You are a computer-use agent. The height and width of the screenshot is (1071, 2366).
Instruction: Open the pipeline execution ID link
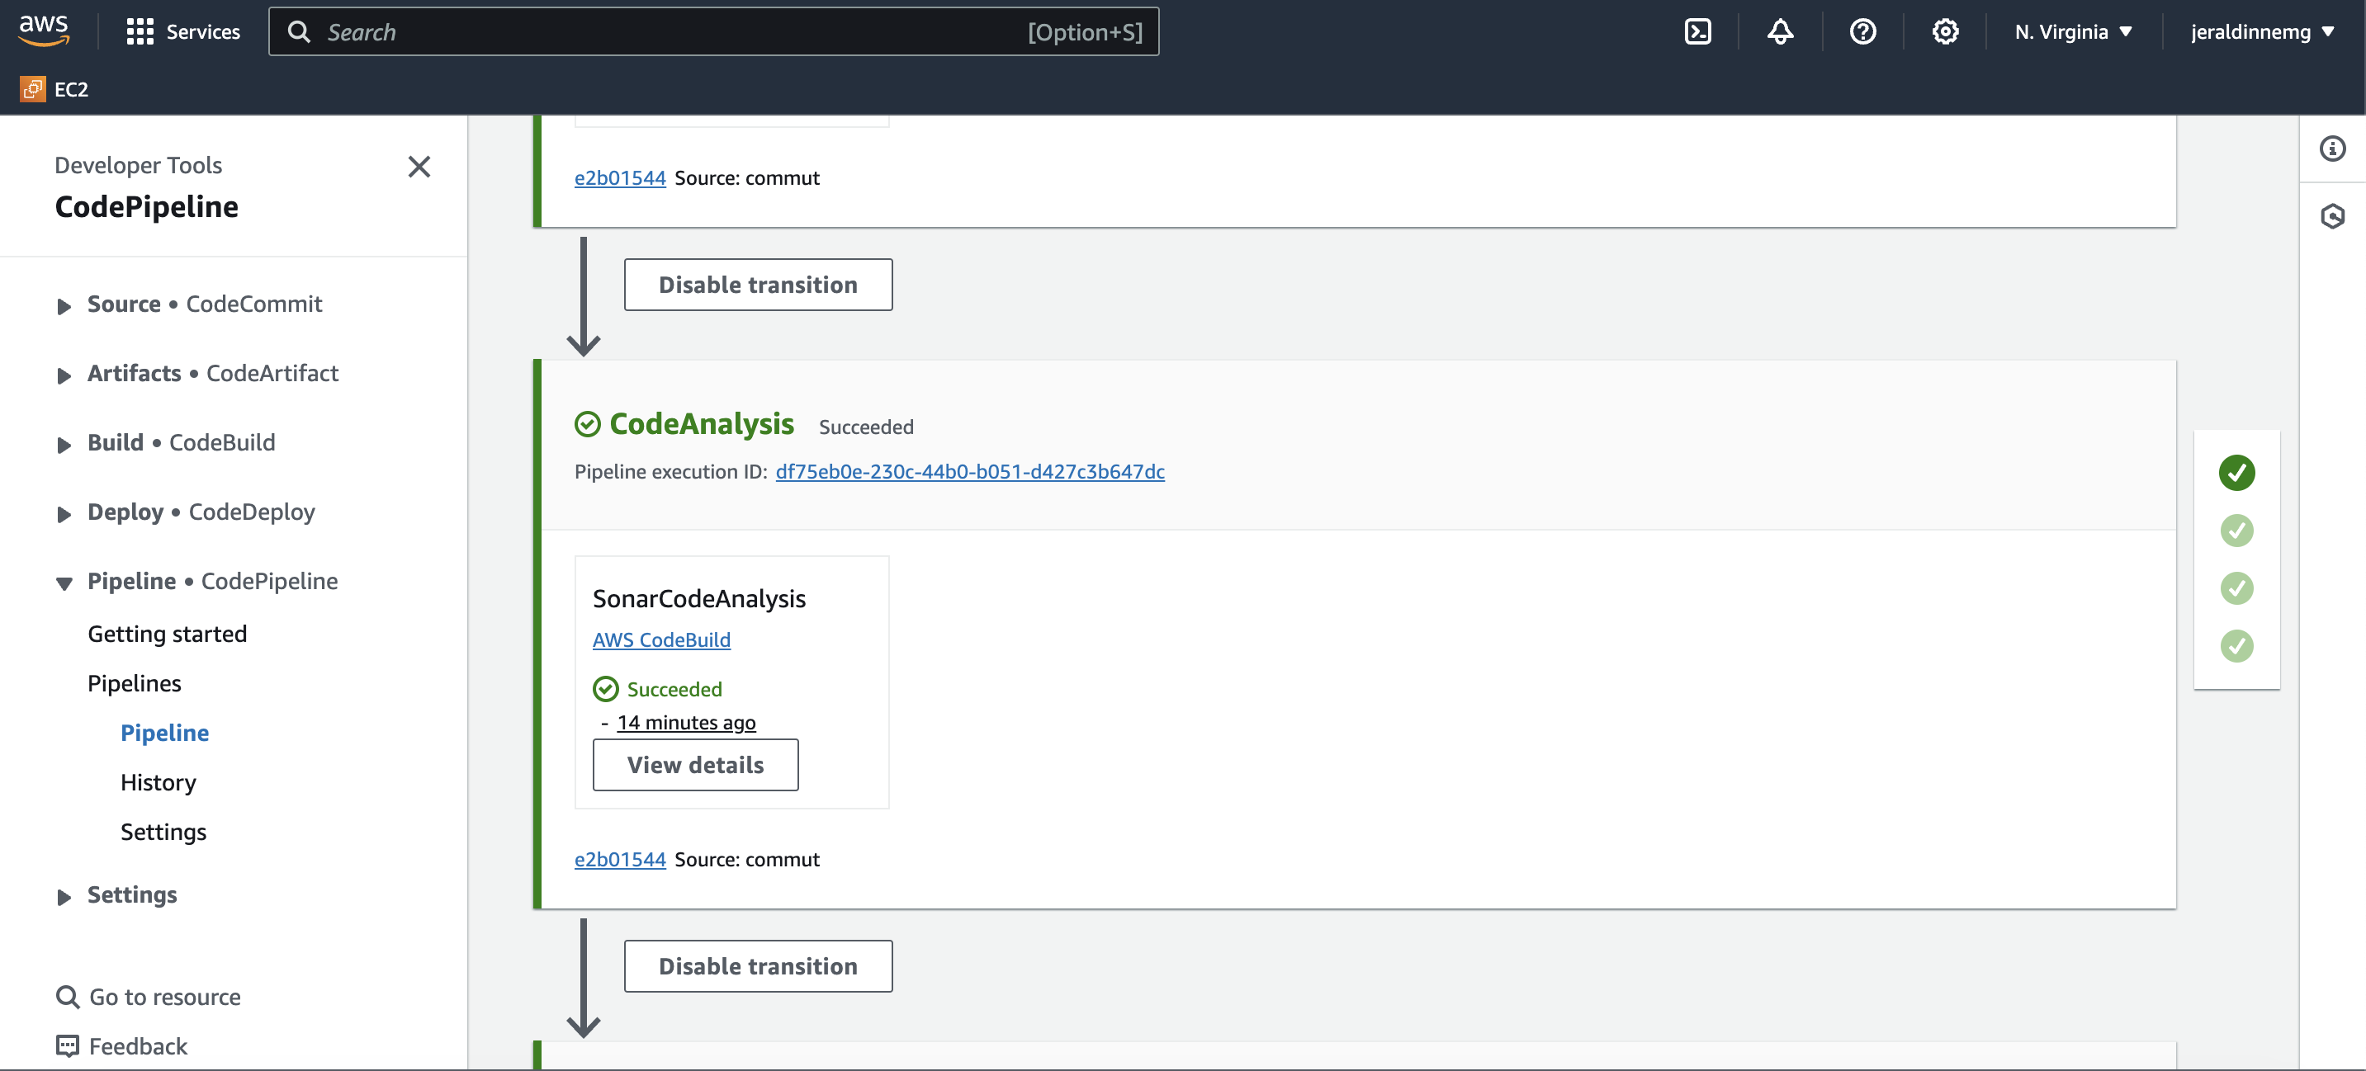click(970, 472)
